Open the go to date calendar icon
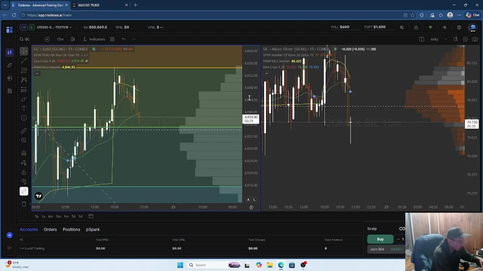 [x=91, y=216]
